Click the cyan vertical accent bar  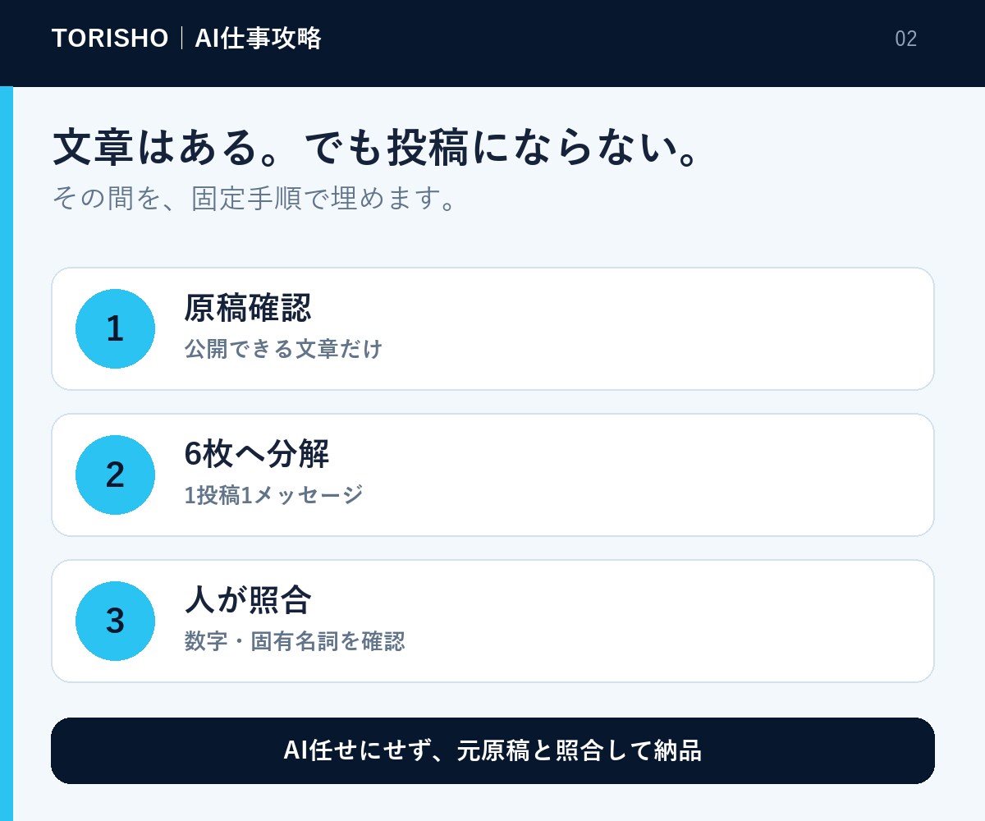[7, 453]
